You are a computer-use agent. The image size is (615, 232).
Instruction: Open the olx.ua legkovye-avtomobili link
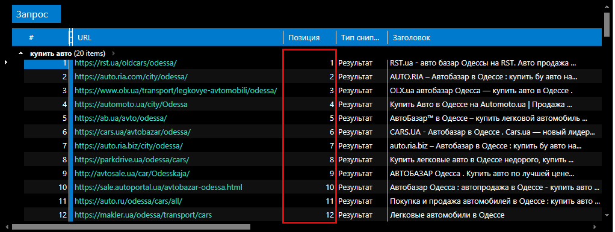click(176, 91)
